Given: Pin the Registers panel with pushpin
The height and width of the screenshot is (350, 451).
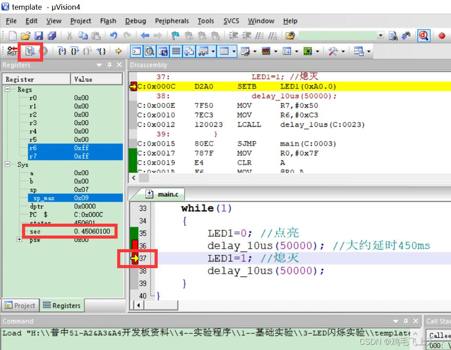Looking at the screenshot, I should [109, 65].
